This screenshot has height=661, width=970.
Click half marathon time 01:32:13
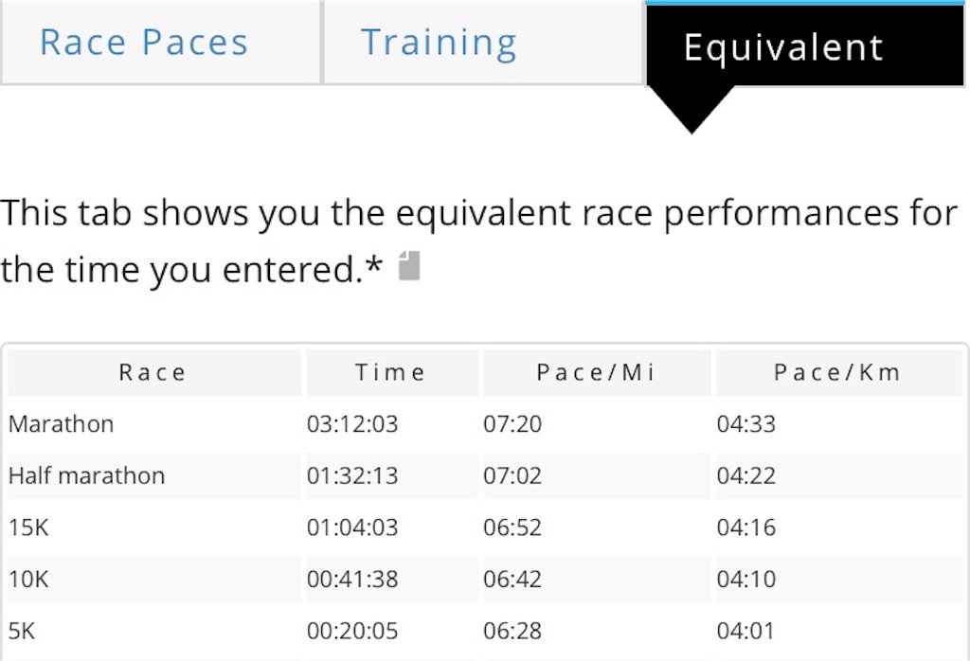click(x=352, y=475)
